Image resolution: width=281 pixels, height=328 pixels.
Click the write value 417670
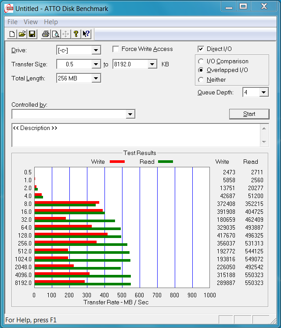(x=226, y=235)
